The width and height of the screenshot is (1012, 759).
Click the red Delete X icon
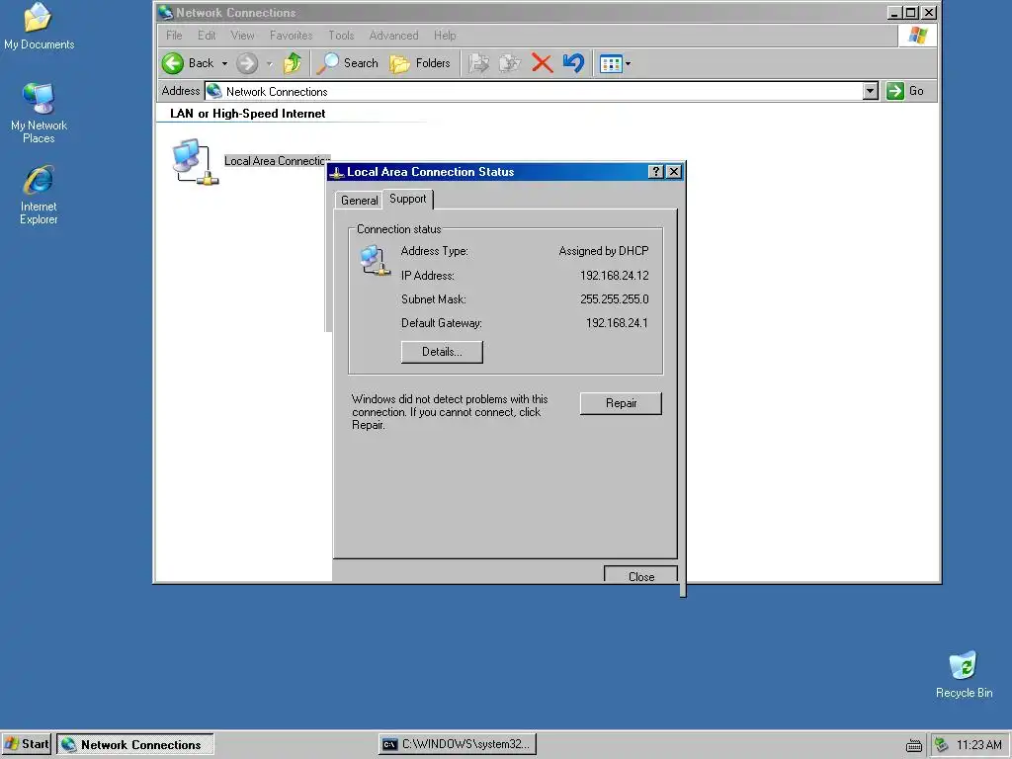pyautogui.click(x=543, y=63)
